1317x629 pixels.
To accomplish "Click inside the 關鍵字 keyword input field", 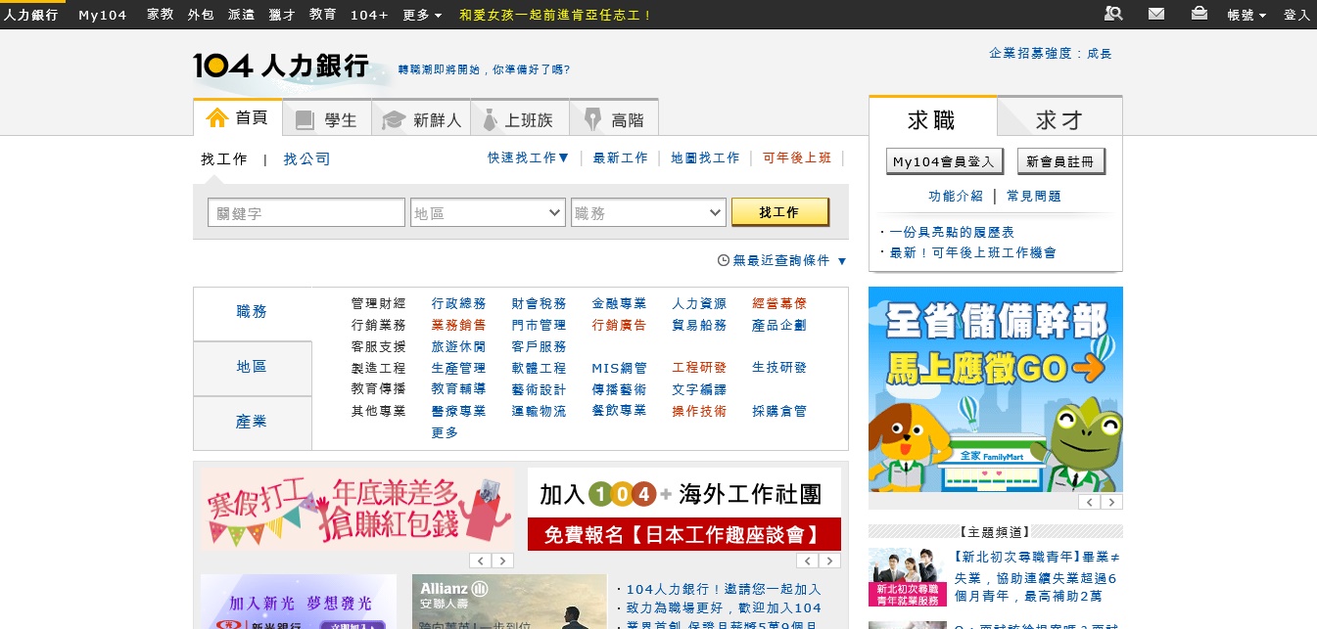I will pos(306,212).
